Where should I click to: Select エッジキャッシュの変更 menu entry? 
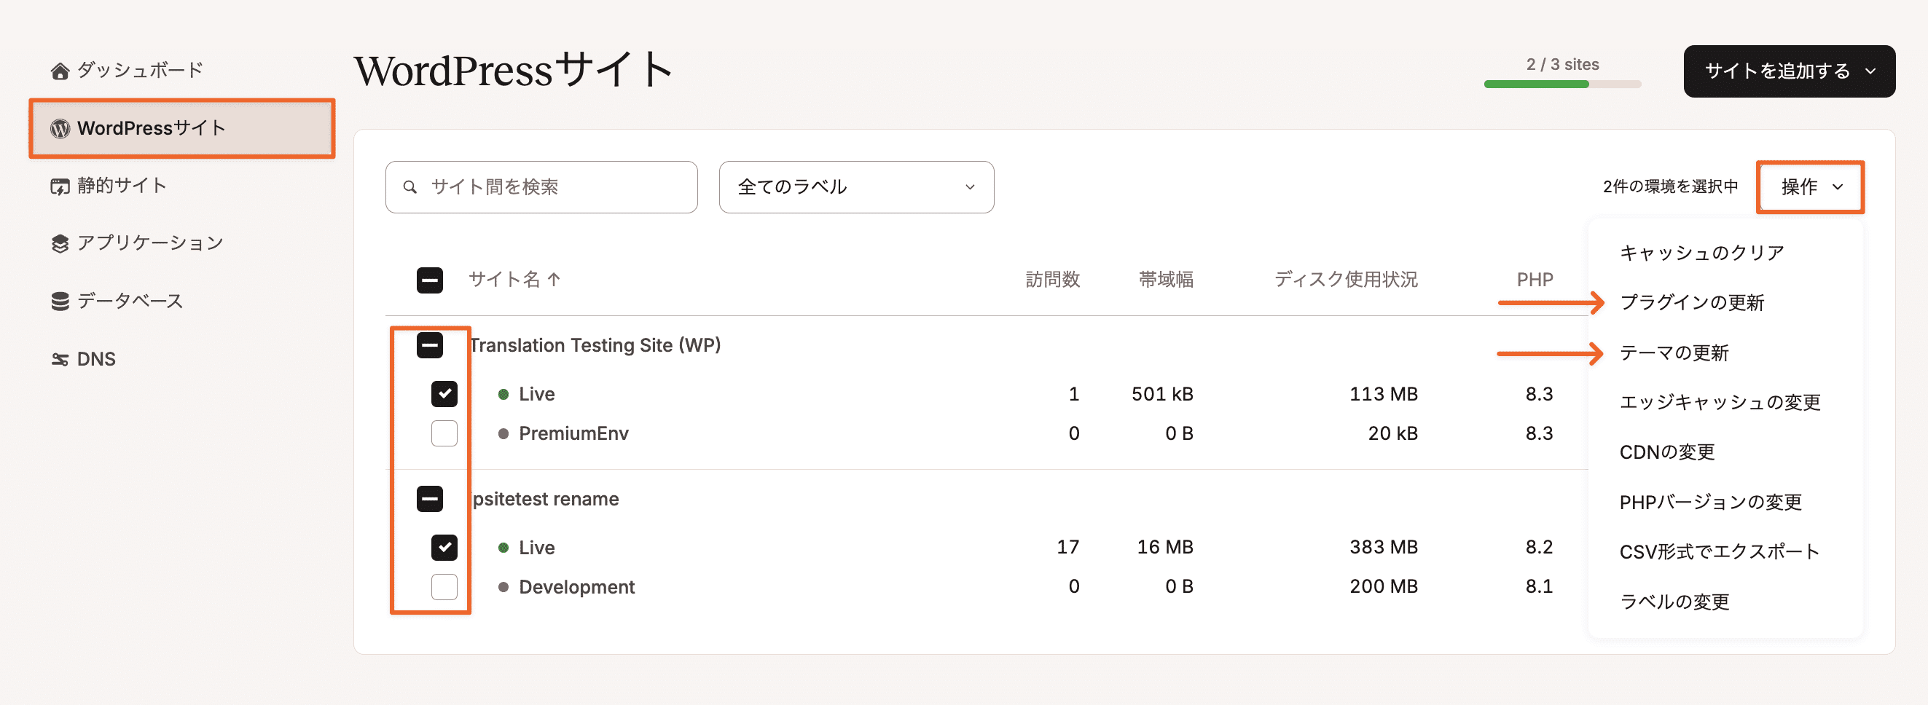(x=1719, y=403)
